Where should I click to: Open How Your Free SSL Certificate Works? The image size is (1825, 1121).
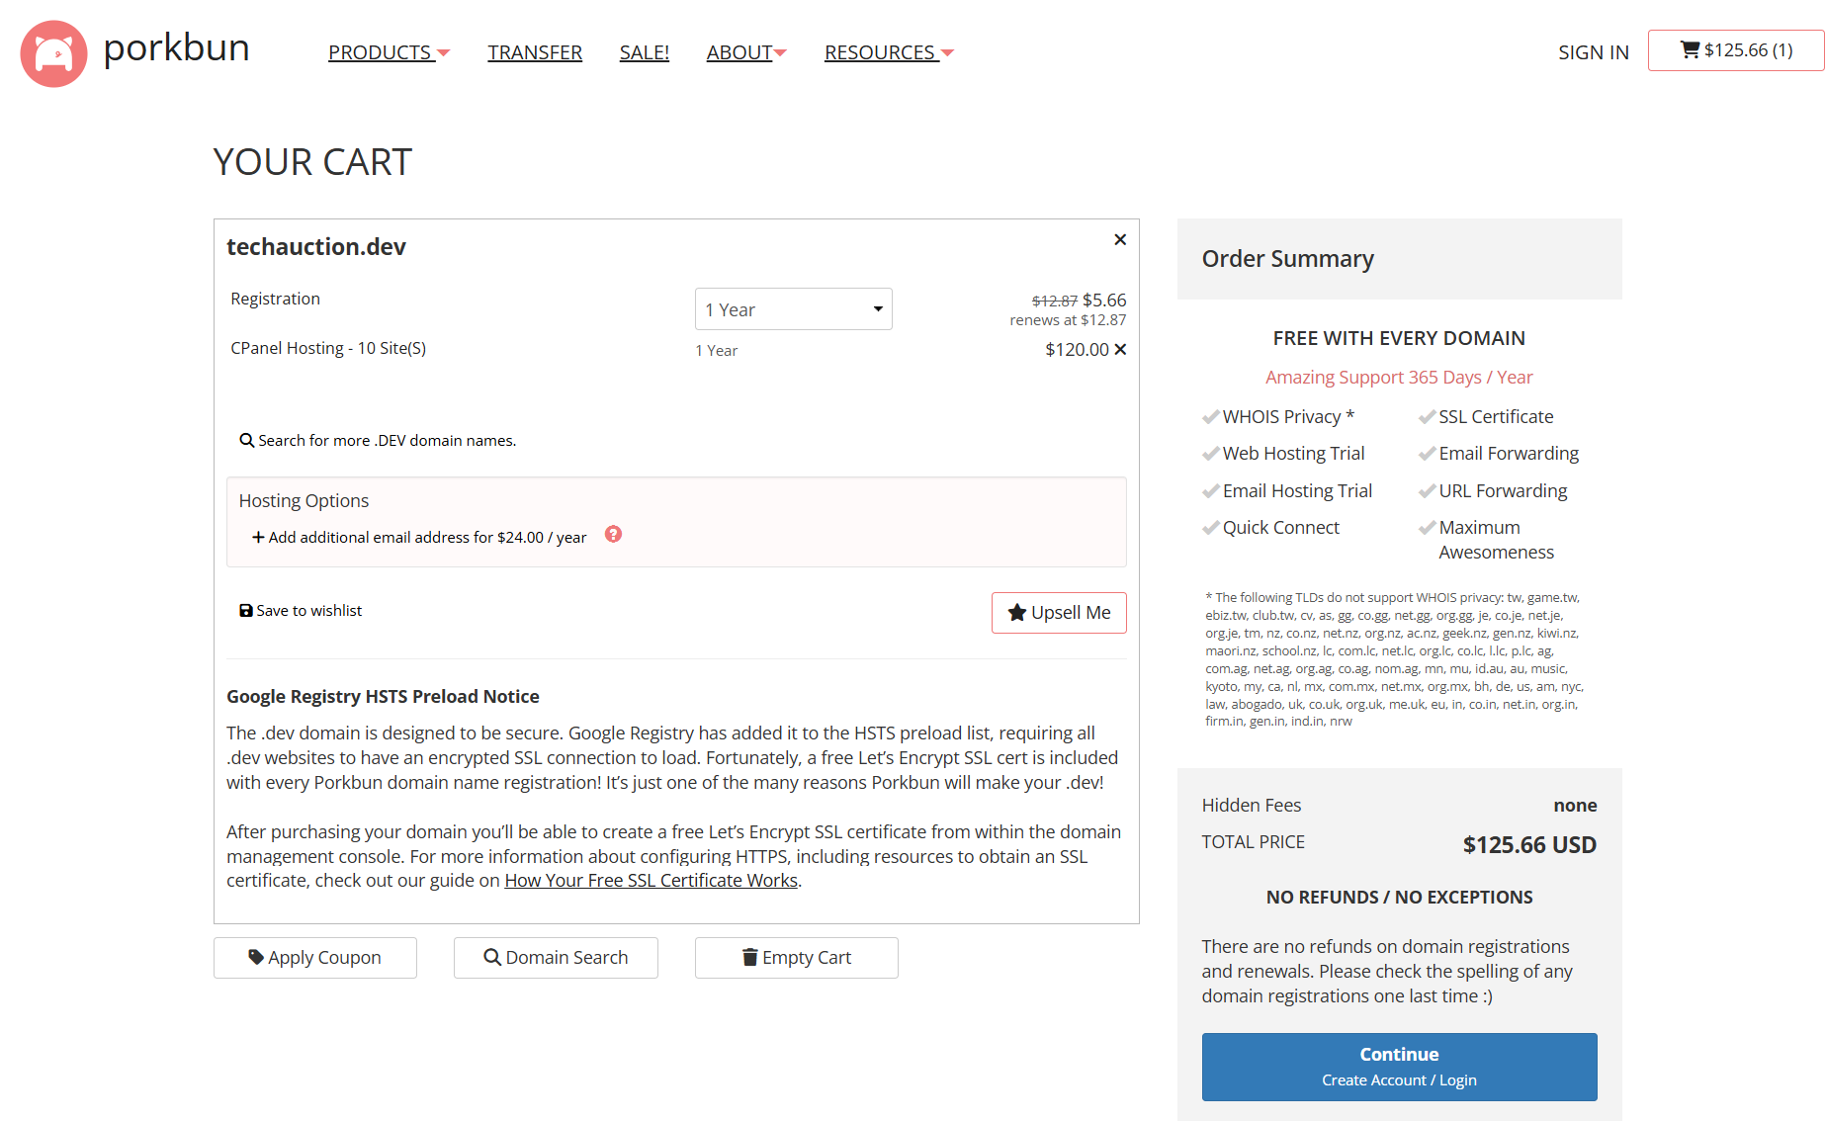[651, 880]
